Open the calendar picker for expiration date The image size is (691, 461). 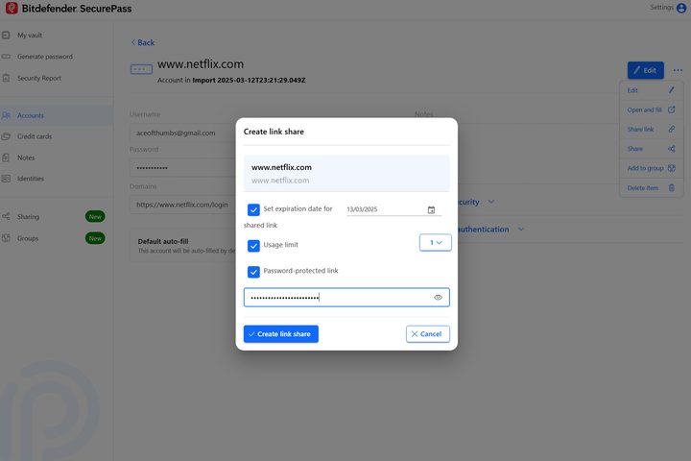[x=432, y=210]
